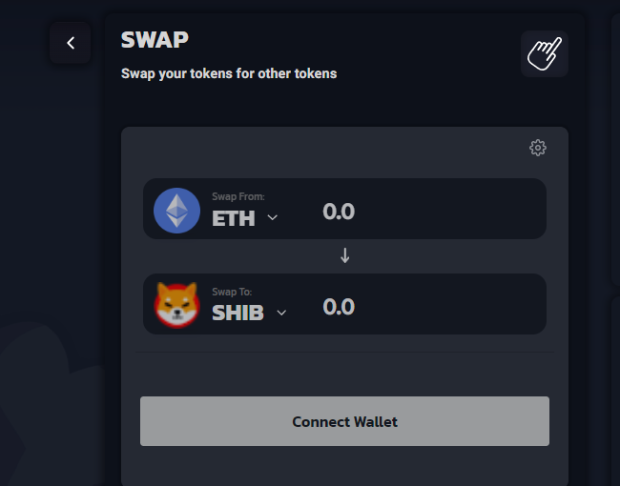
Task: Expand the SHIB token chevron
Action: [x=281, y=313]
